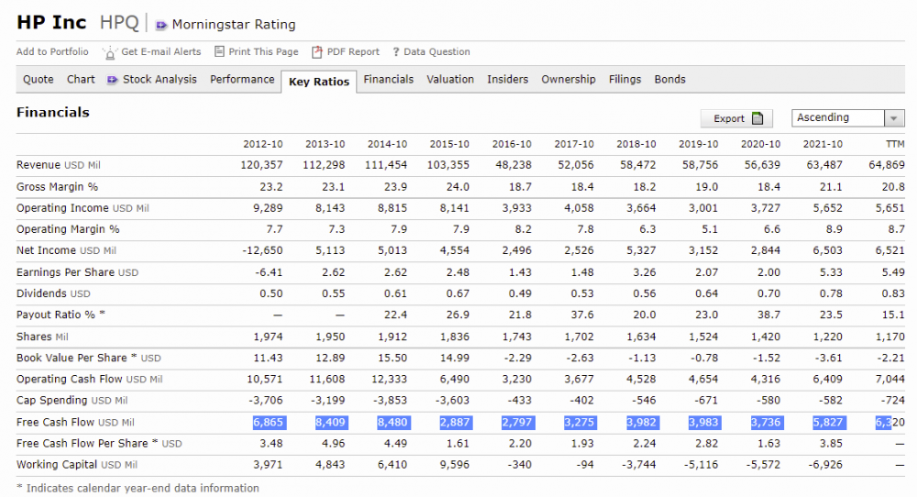The height and width of the screenshot is (497, 917).
Task: Click the 2015-10 column header
Action: coord(449,144)
